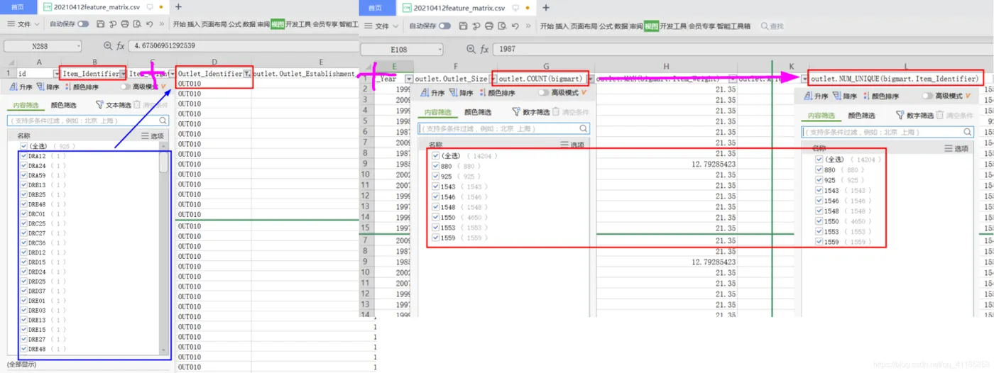Screen dimensions: 994x373
Task: Switch to 颜色筛选 tab in outlet.COUNT panel
Action: [x=479, y=112]
